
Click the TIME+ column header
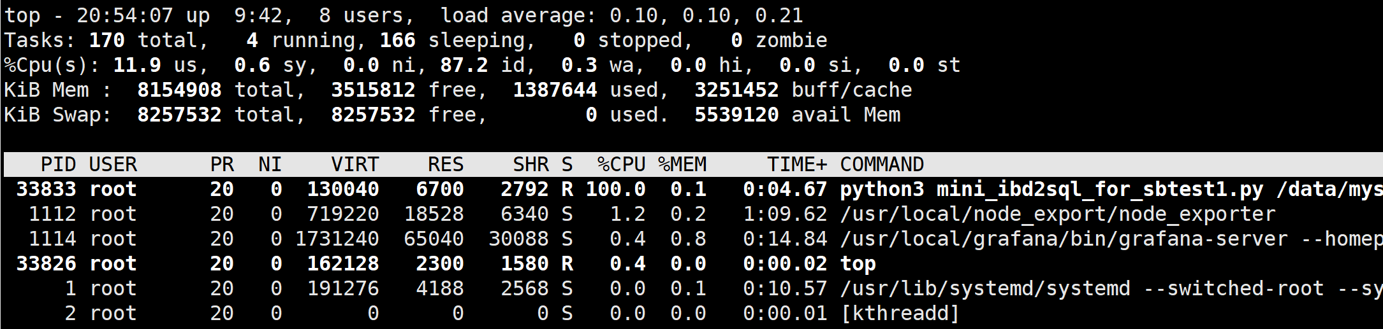[x=797, y=164]
